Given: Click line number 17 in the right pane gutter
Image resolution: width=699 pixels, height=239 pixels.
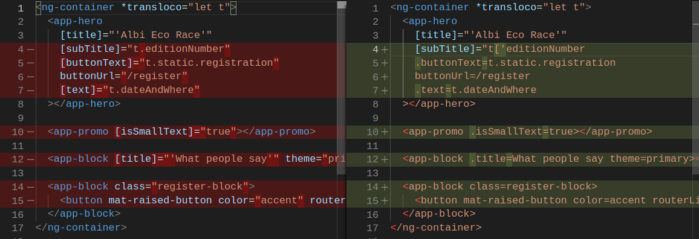Looking at the screenshot, I should point(372,228).
